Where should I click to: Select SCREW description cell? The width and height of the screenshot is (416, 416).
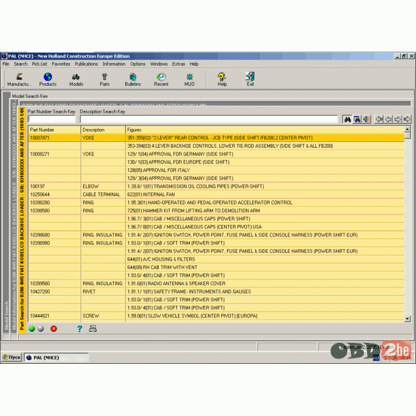103,316
